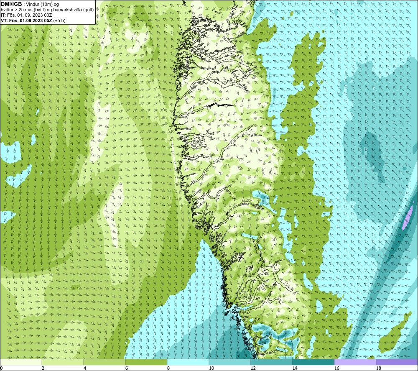Click the 0–2 m/s palest color swatch
The height and width of the screenshot is (371, 418).
click(x=21, y=362)
